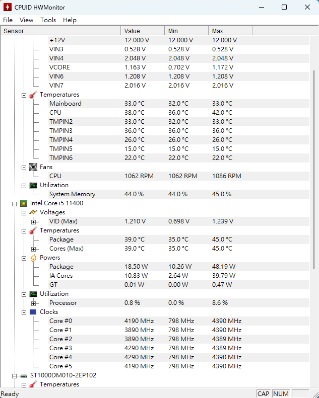
Task: Select the Core #0 clock row
Action: [x=179, y=321]
